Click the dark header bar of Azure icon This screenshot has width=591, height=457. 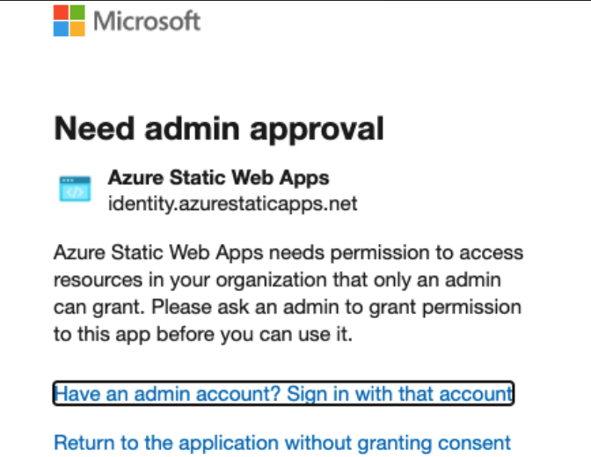[75, 180]
